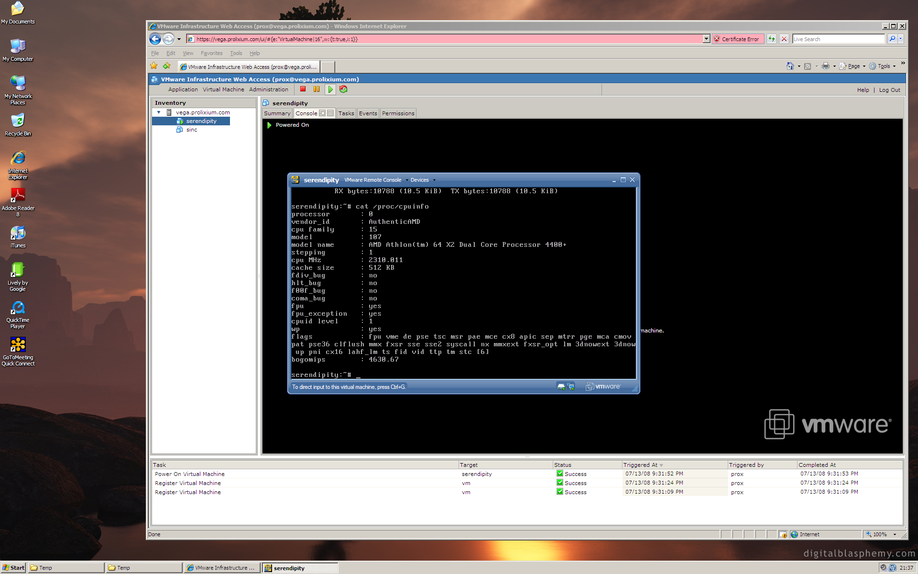Pause the virtual machine with yellow bars
The height and width of the screenshot is (574, 918).
point(316,89)
